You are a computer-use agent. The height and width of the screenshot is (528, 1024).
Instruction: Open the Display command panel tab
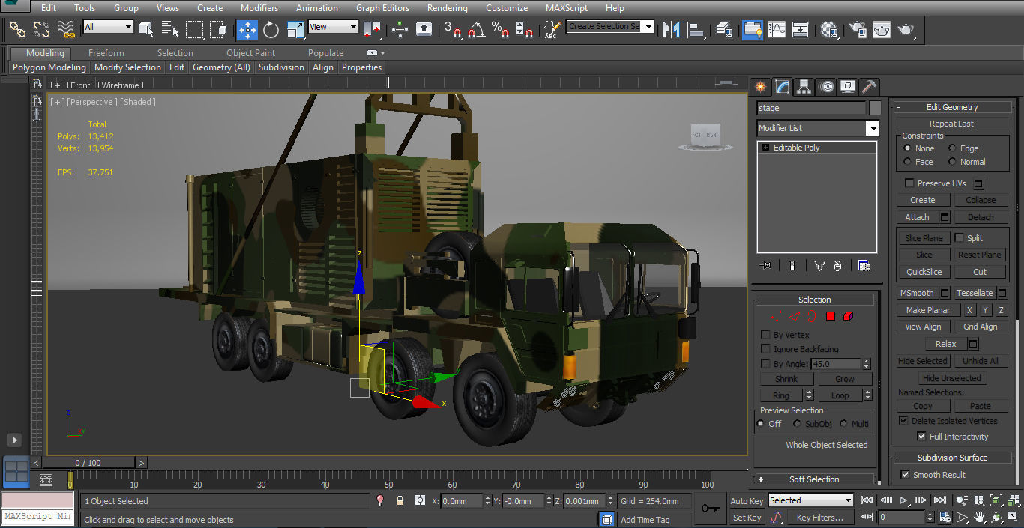click(x=848, y=86)
